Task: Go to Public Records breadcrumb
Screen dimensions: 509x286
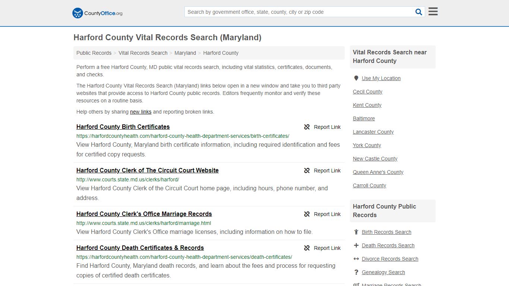Action: click(x=94, y=53)
